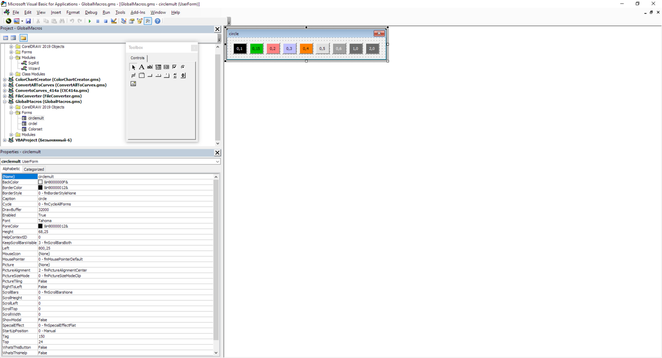Click the green 0,15 form button
Image resolution: width=662 pixels, height=358 pixels.
coord(256,48)
